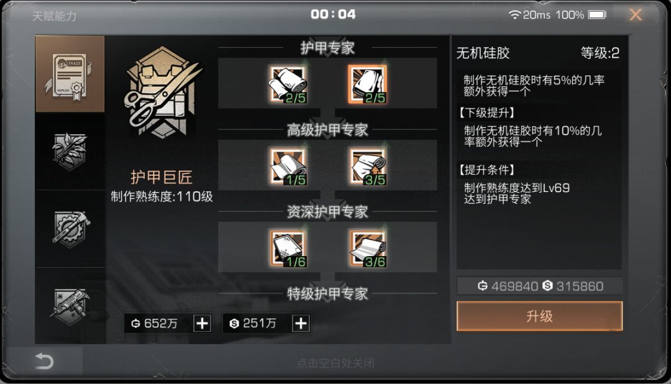This screenshot has height=384, width=671.
Task: Select the 1/6 senior armor skill icon
Action: pyautogui.click(x=288, y=249)
